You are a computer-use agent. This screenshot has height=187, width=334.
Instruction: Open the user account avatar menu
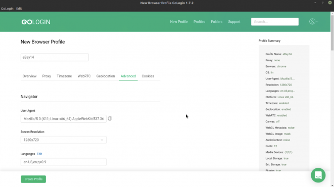(312, 22)
